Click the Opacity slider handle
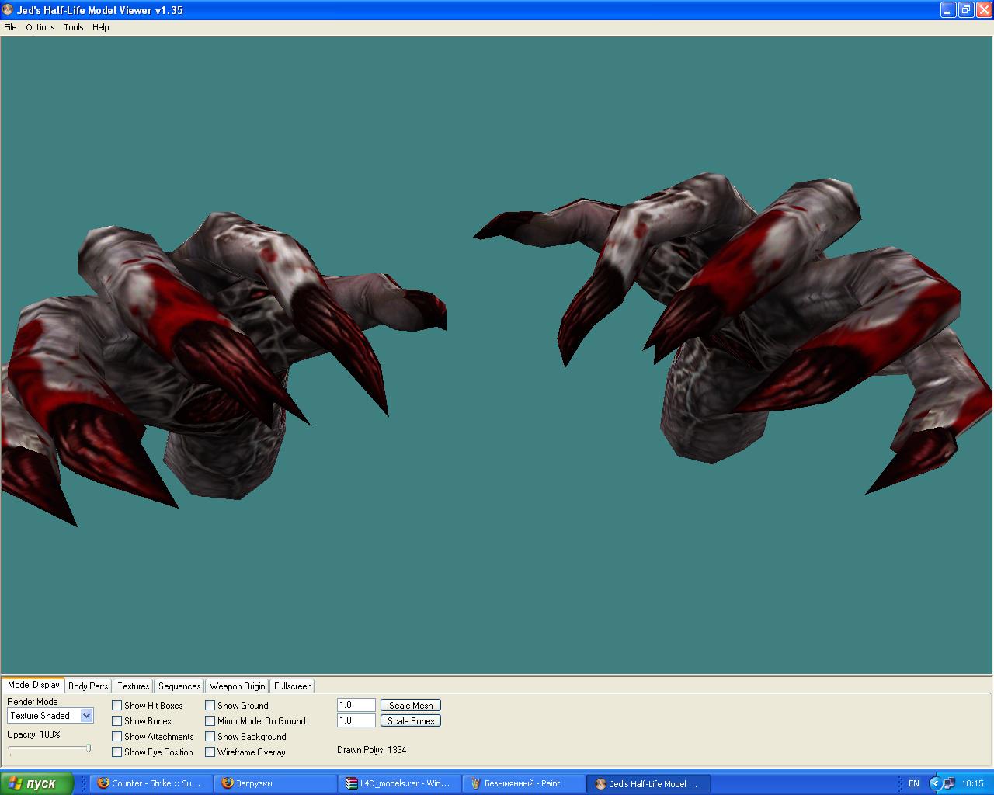The image size is (994, 795). point(89,749)
